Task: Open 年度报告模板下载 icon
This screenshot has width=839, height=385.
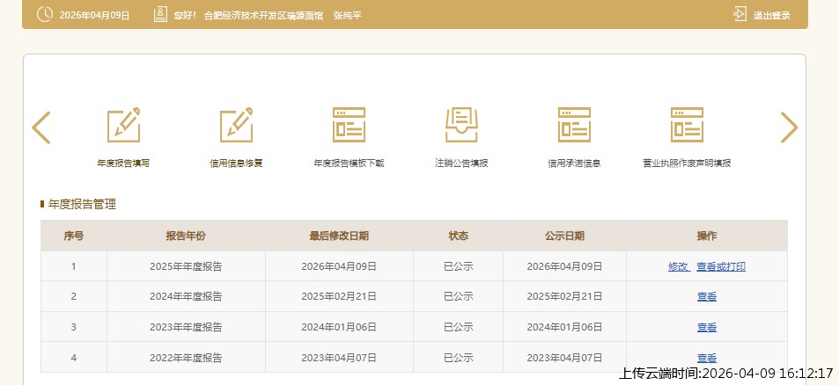Action: (349, 126)
